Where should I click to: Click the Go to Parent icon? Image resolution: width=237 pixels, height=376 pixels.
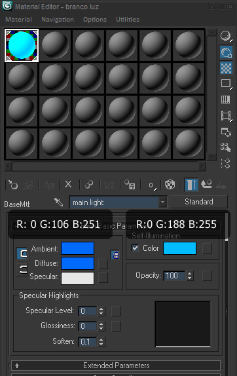(x=206, y=185)
